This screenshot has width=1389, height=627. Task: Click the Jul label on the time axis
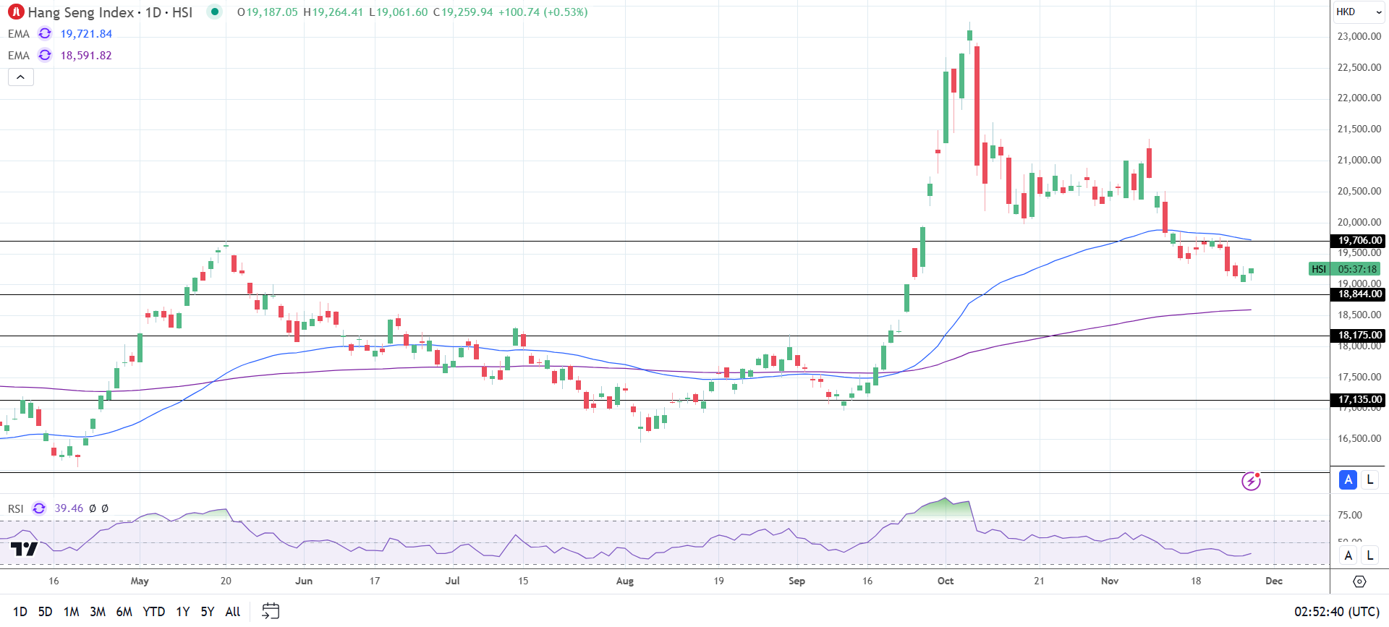[453, 581]
